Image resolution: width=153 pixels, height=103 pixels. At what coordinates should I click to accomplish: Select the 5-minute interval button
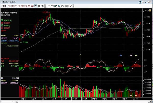[x=19, y=6]
